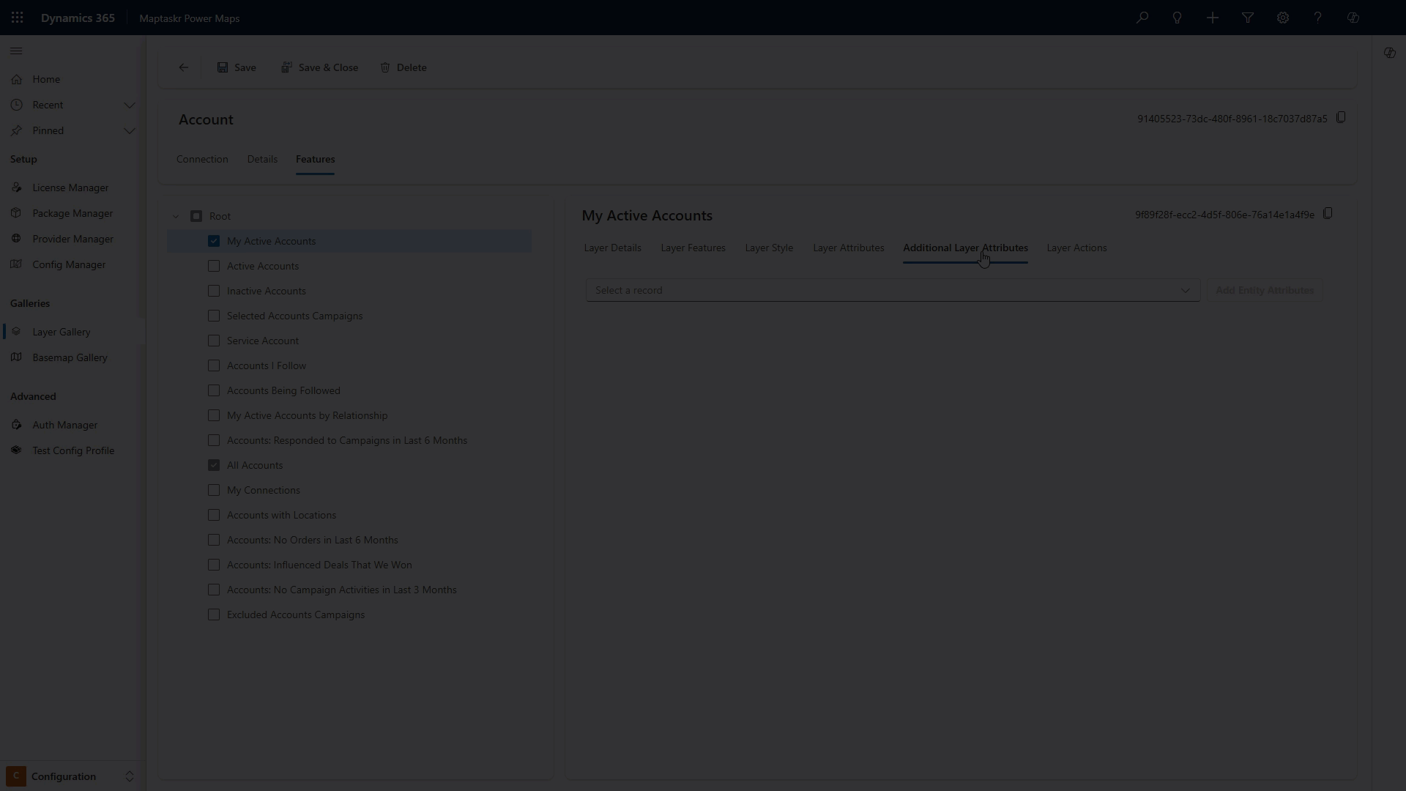Screen dimensions: 1406x791
Task: Open the Package Manager
Action: click(x=71, y=213)
